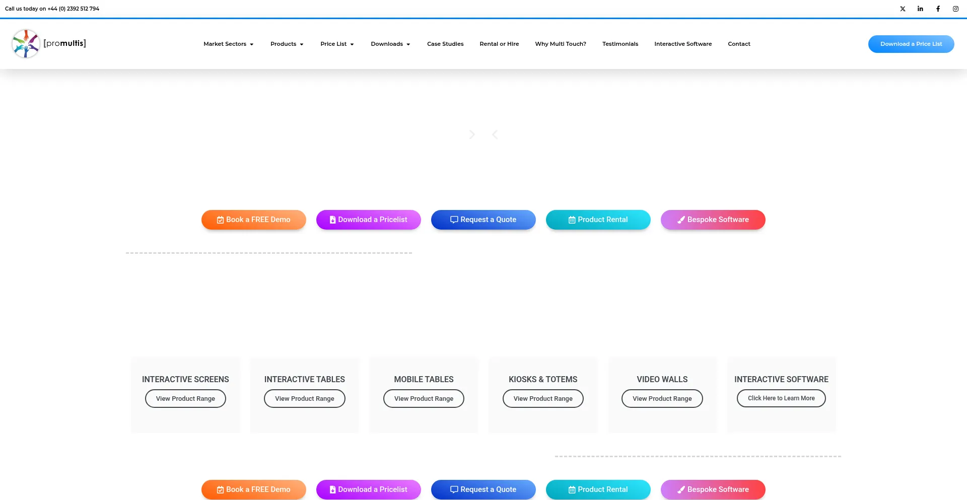Screen dimensions: 967x500
Task: Go to the Testimonials page
Action: (620, 44)
